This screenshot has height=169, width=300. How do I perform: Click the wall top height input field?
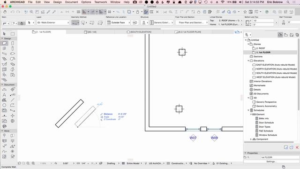pos(263,21)
